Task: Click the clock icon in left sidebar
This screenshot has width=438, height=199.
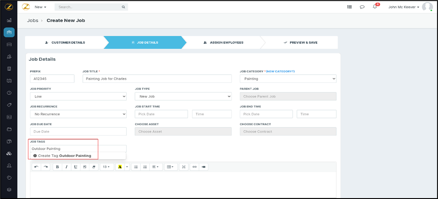Action: (9, 93)
